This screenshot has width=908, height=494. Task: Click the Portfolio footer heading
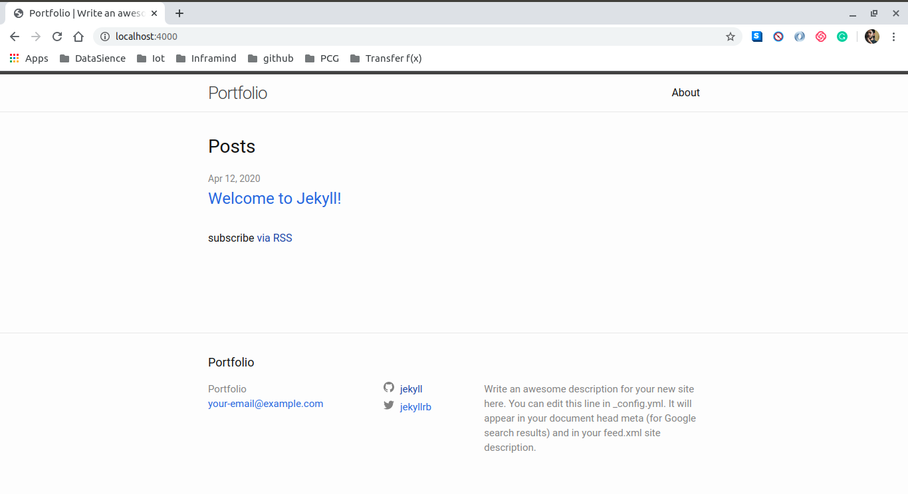[231, 363]
